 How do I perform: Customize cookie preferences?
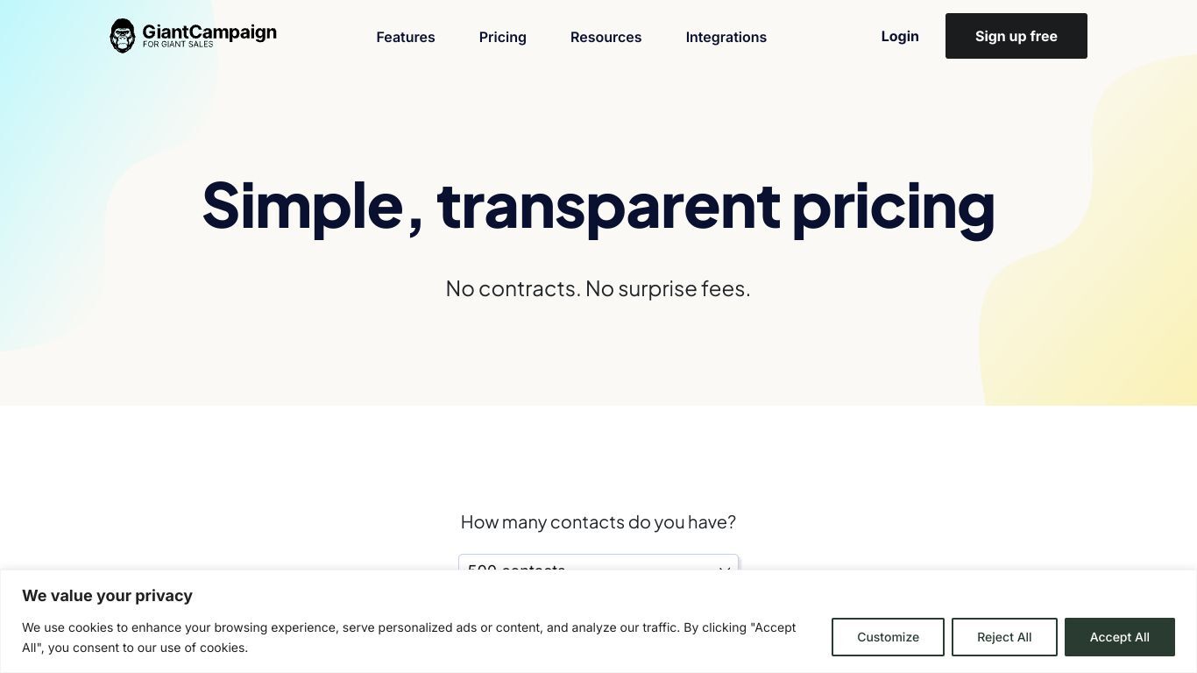point(888,637)
